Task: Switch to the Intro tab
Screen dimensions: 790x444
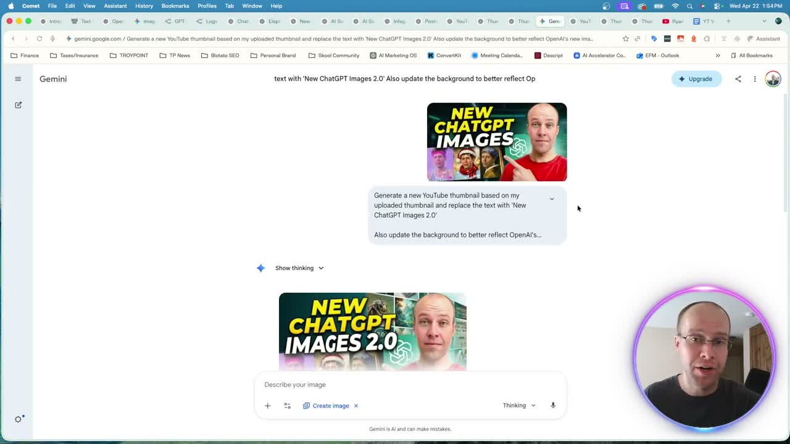Action: 51,21
